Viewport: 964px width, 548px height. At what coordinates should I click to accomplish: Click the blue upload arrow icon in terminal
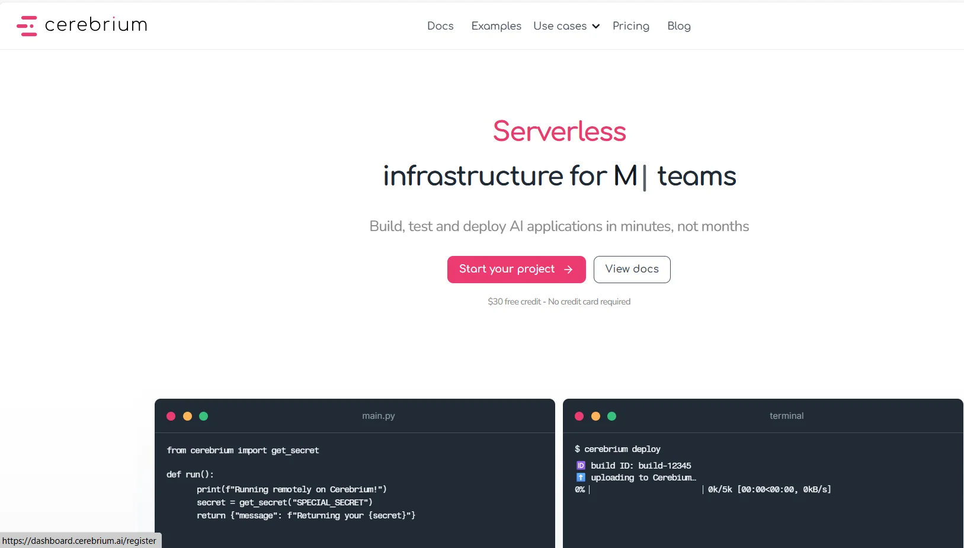click(581, 478)
